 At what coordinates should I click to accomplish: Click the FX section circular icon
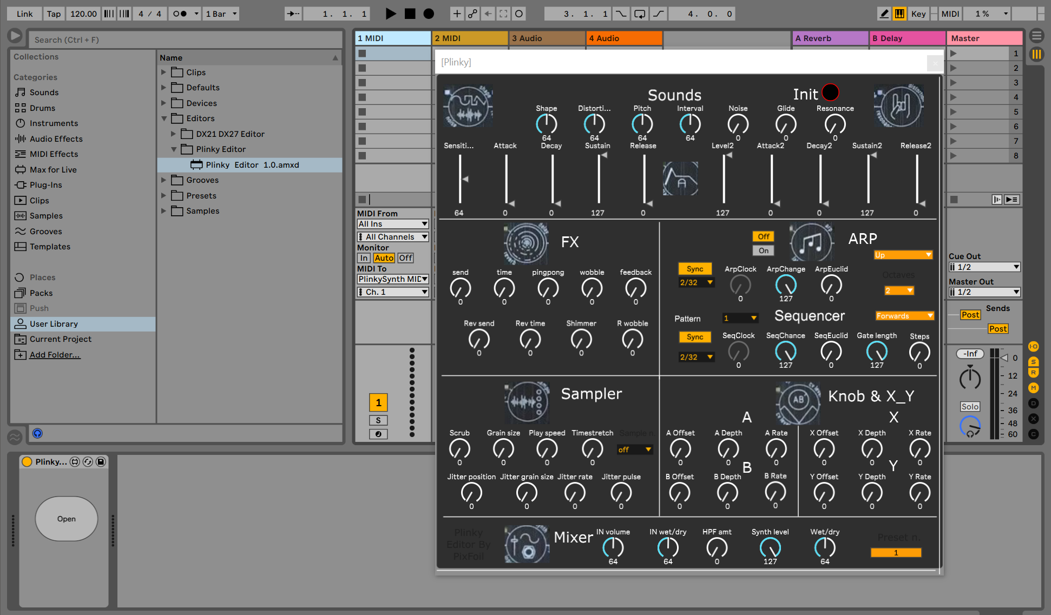(525, 243)
